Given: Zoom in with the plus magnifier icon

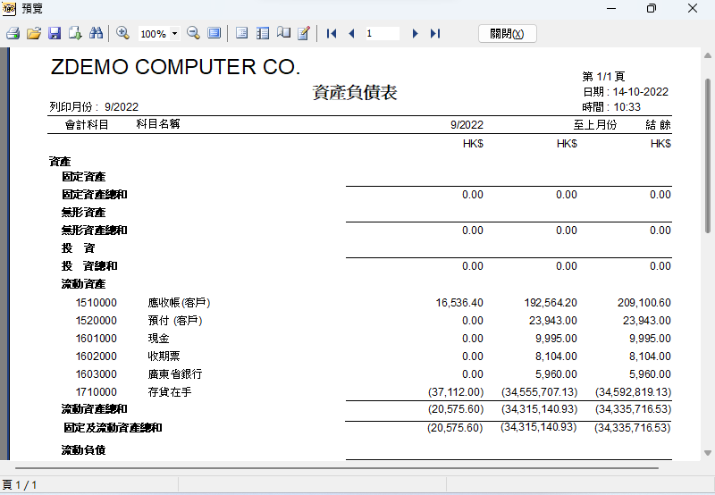Looking at the screenshot, I should click(122, 33).
